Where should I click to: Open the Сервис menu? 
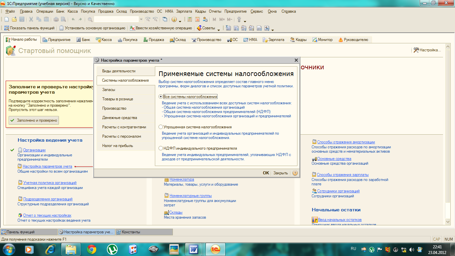pos(257,11)
